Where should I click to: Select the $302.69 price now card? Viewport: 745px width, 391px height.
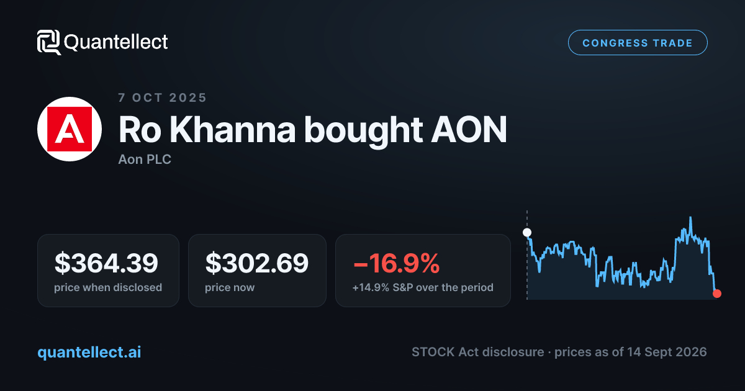tap(257, 270)
